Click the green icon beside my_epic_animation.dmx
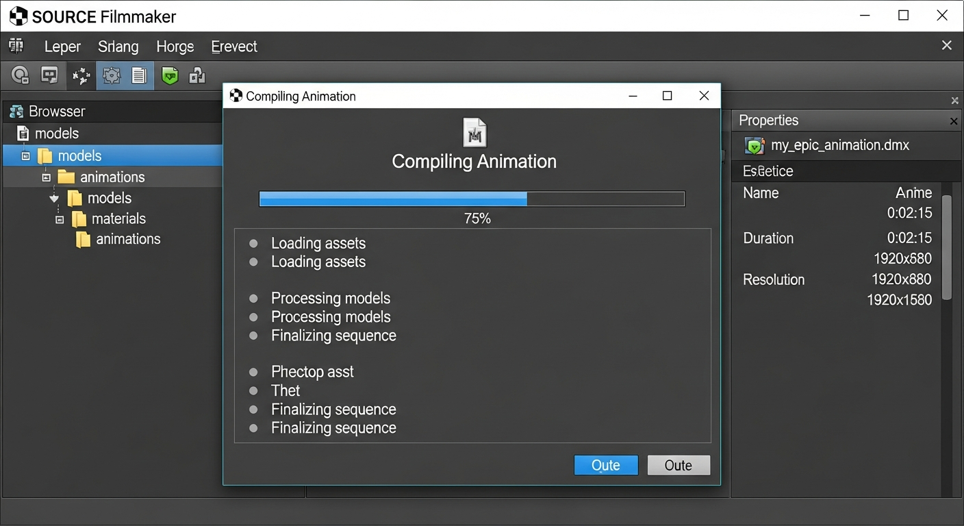 click(x=754, y=145)
